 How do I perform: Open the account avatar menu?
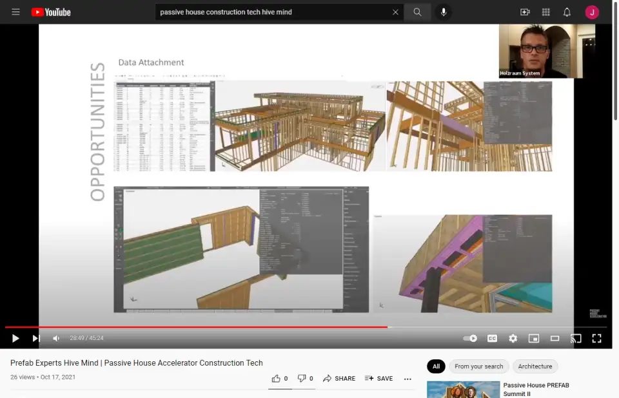tap(592, 12)
